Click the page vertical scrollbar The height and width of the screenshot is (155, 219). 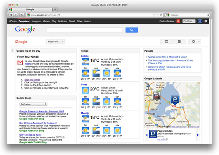[x=210, y=41]
